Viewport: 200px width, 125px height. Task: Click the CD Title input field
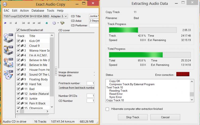tap(94, 16)
